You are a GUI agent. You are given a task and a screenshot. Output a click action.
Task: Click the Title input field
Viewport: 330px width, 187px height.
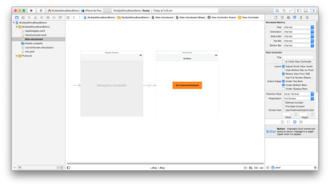coord(298,57)
